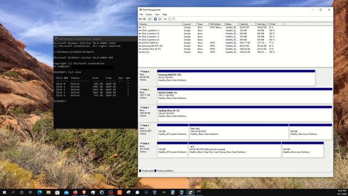Toggle the Show/Hide Action Pane toolbar icon

[159, 19]
